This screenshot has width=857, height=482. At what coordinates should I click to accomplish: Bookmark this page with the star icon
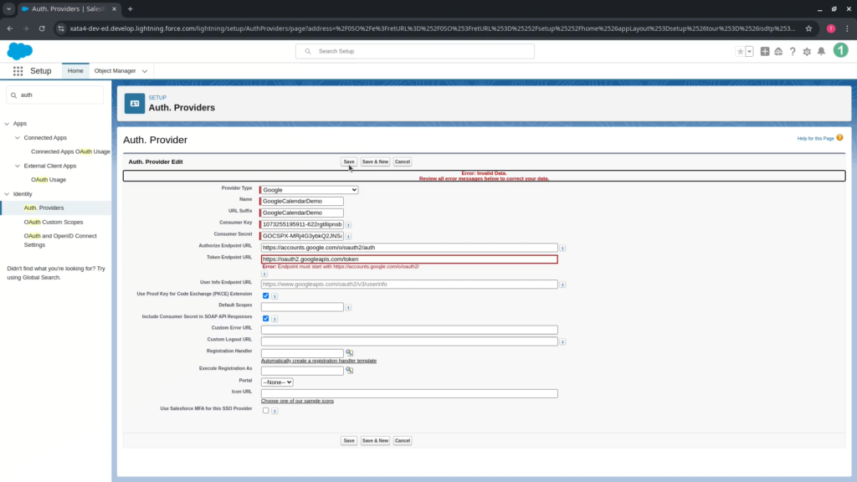[809, 28]
